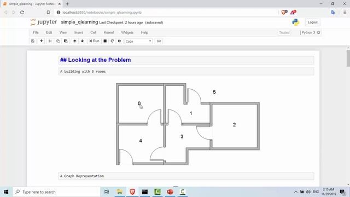The width and height of the screenshot is (350, 197).
Task: Restart the kernel icon
Action: click(x=112, y=41)
